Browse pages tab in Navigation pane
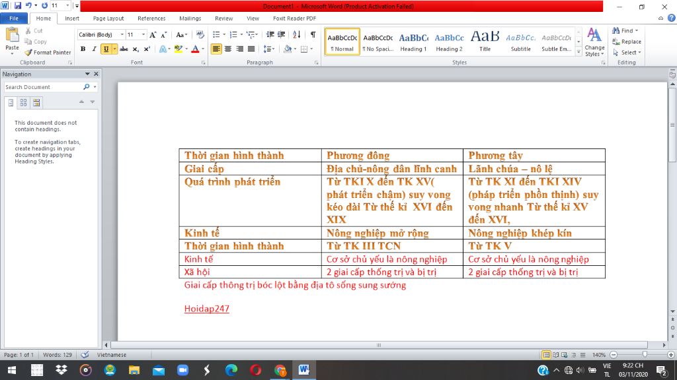Screen dimensions: 677x380 (x=23, y=102)
